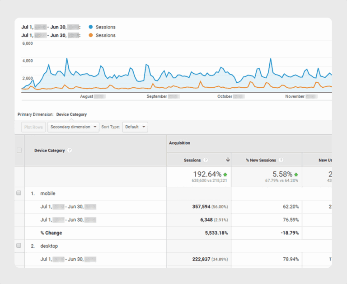Select Device Category primary dimension
This screenshot has width=347, height=284.
click(71, 114)
